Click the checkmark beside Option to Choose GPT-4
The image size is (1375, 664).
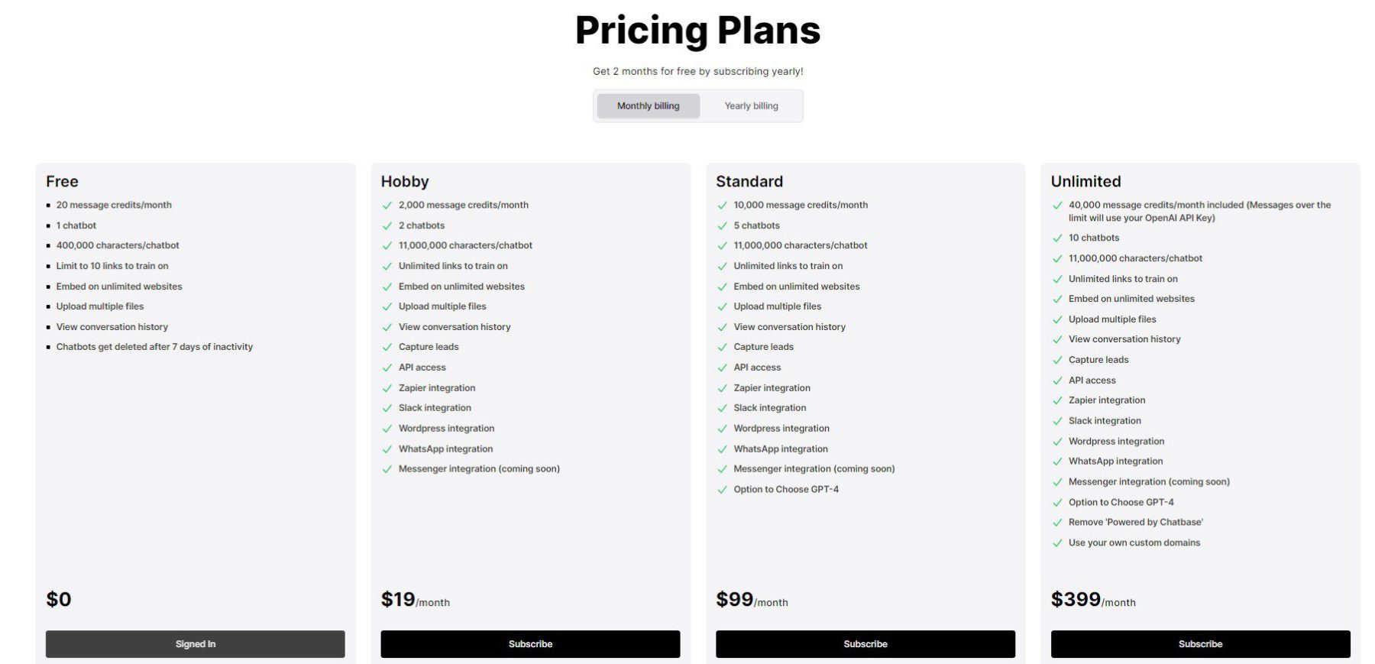coord(721,489)
